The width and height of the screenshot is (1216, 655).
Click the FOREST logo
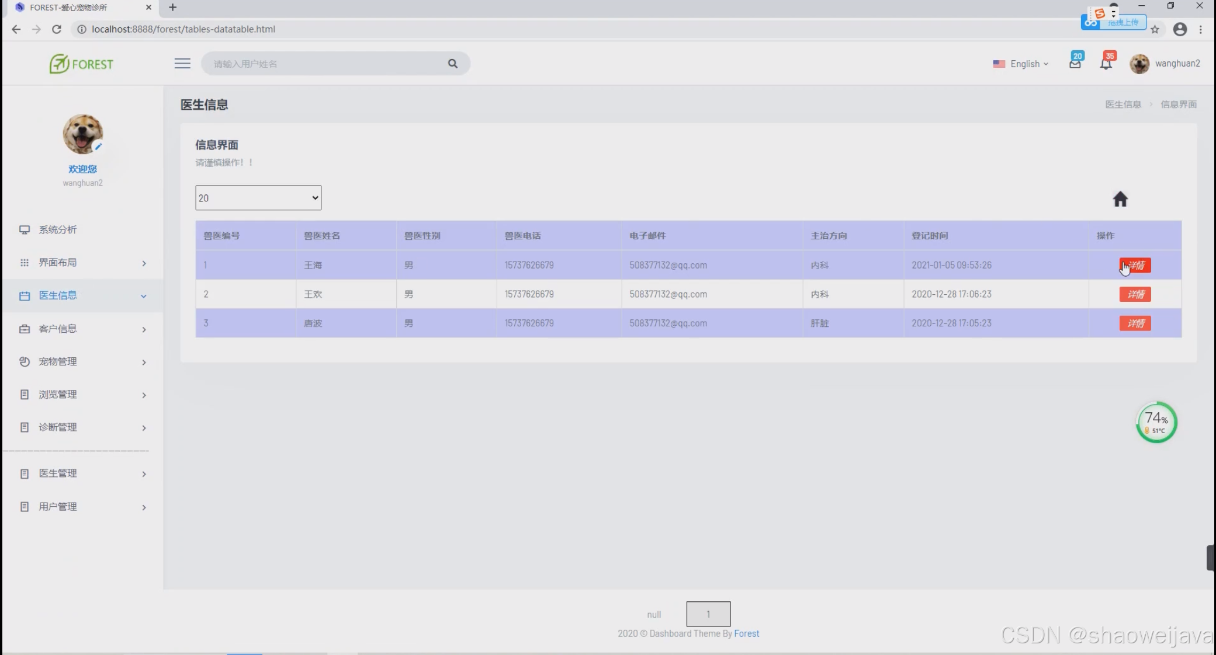pos(81,64)
